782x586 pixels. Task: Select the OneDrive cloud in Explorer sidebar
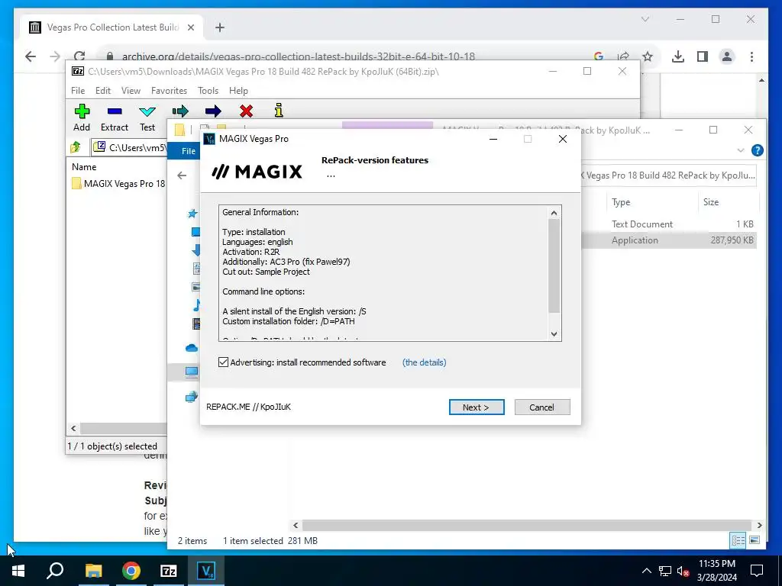coord(192,348)
